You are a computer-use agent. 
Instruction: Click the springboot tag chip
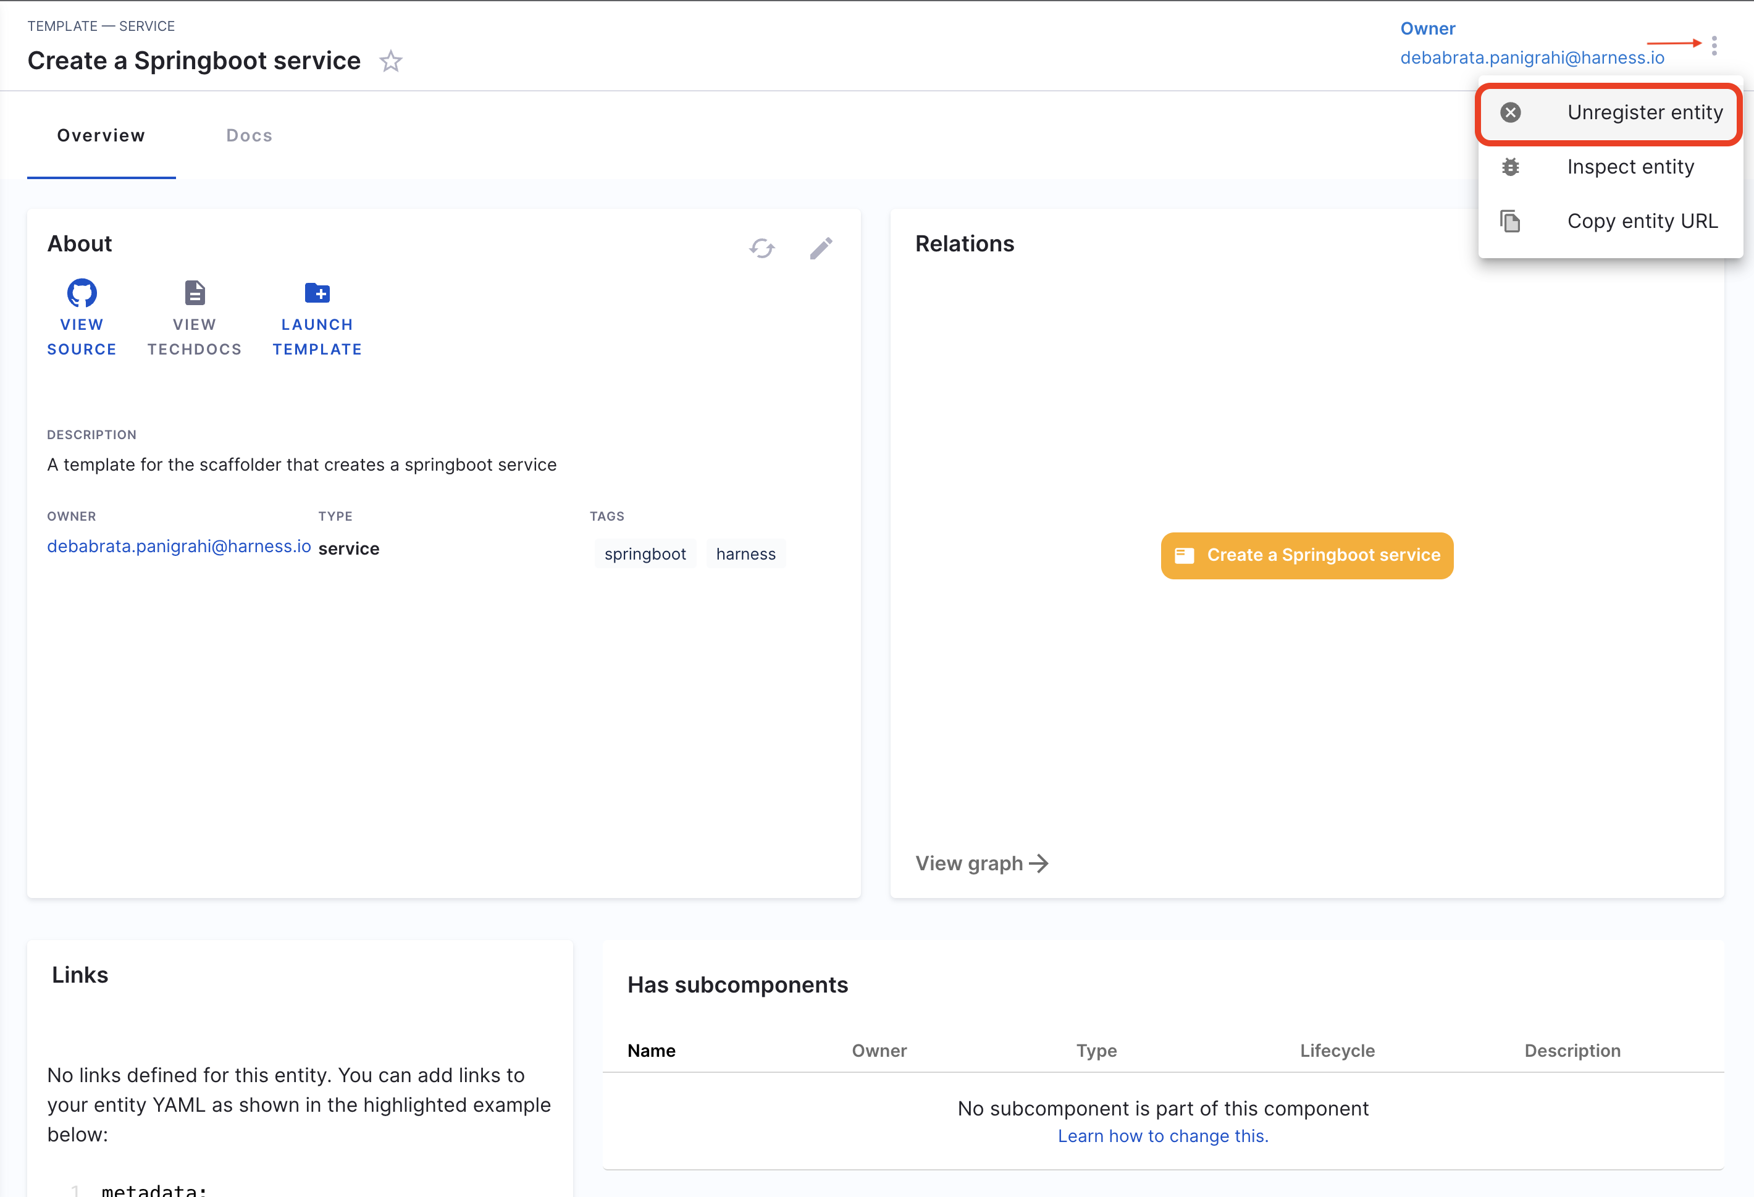645,554
